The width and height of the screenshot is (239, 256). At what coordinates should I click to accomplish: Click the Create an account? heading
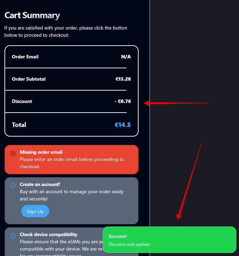click(x=40, y=184)
